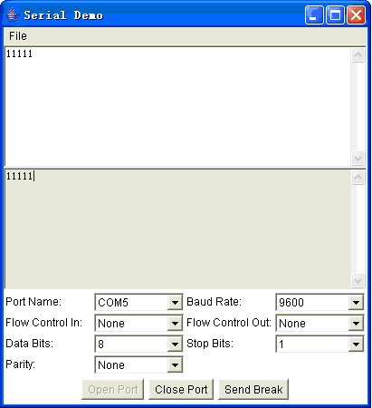This screenshot has height=408, width=372.
Task: Click the Serial Demo title text
Action: pos(63,15)
